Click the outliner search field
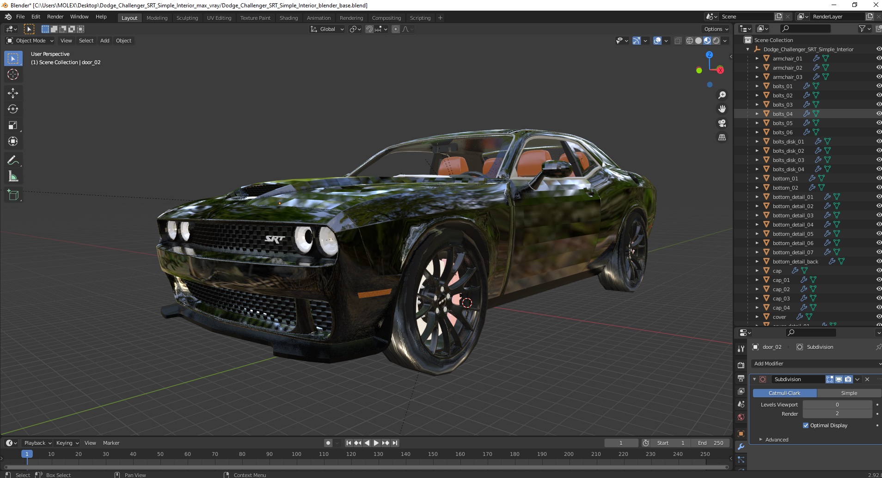 (x=804, y=29)
